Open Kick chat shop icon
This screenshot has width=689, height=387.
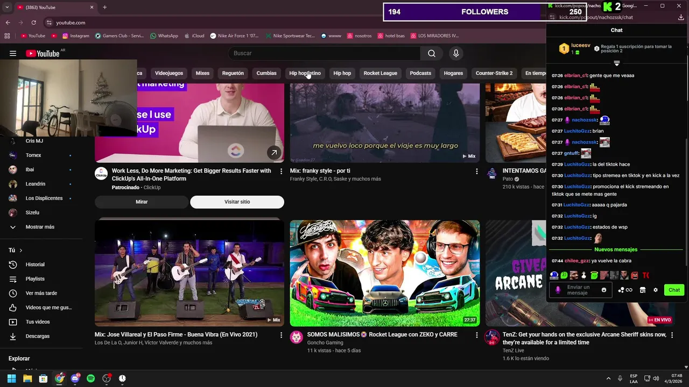tap(642, 290)
